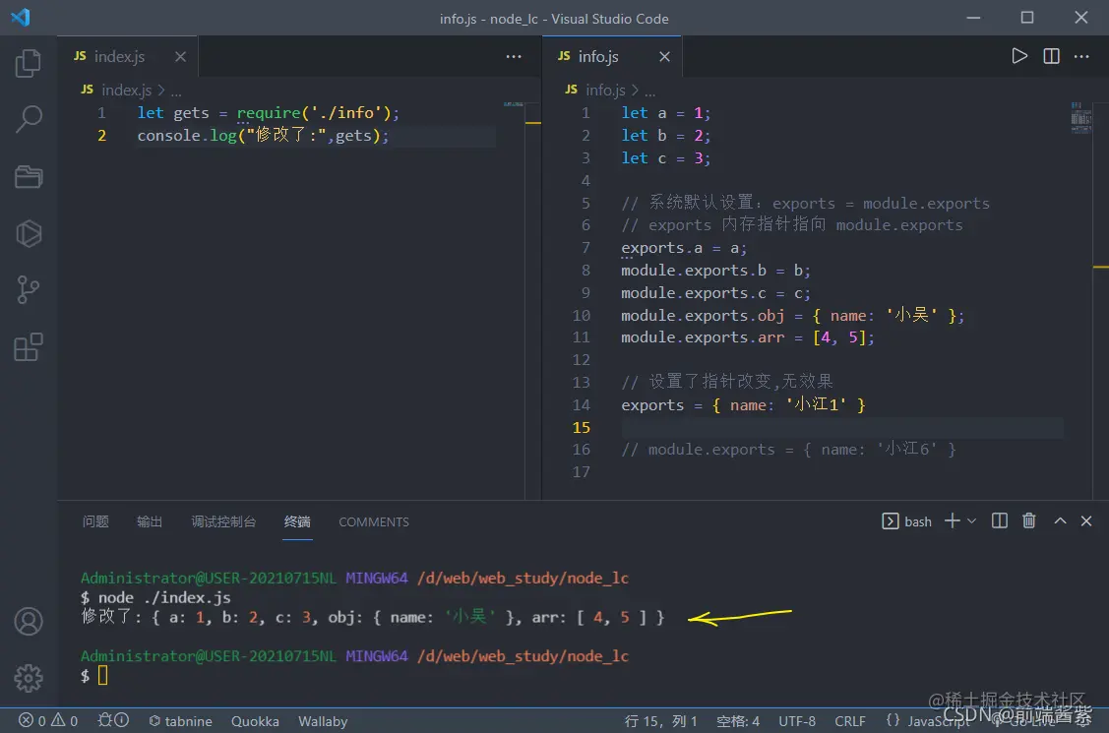Minimize the Visual Studio Code window
Viewport: 1109px width, 733px height.
pyautogui.click(x=974, y=18)
